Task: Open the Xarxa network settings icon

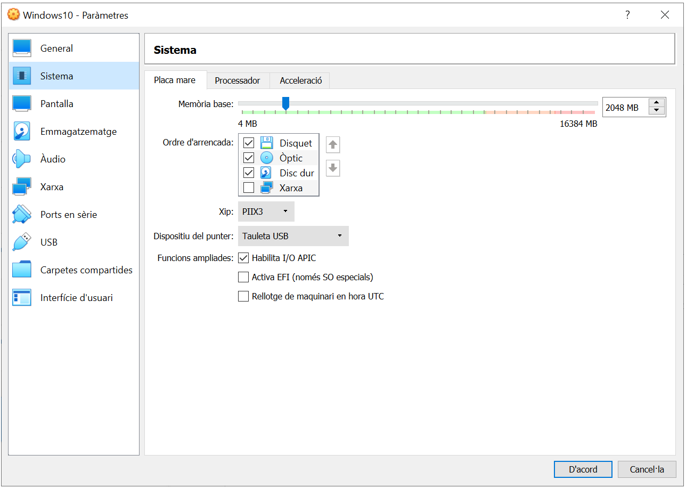Action: [x=22, y=187]
